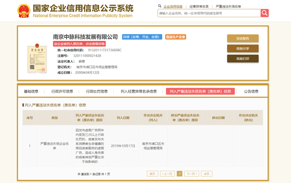Go to the 首页 first page button
The width and height of the screenshot is (291, 183).
[152, 173]
